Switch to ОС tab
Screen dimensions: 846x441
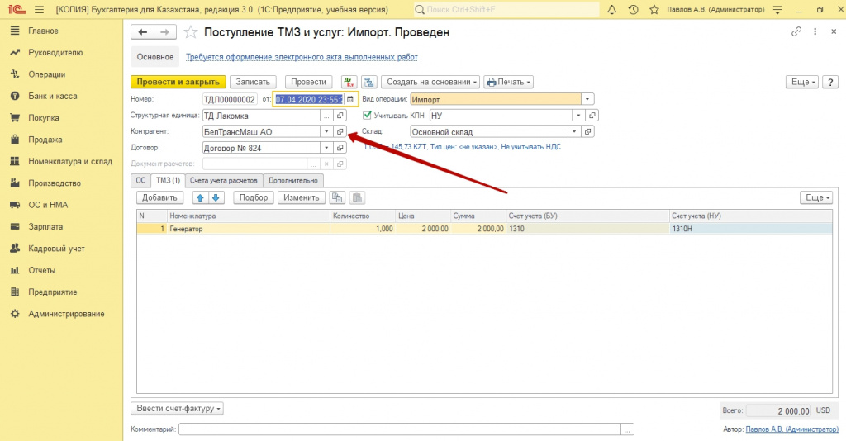click(x=140, y=181)
